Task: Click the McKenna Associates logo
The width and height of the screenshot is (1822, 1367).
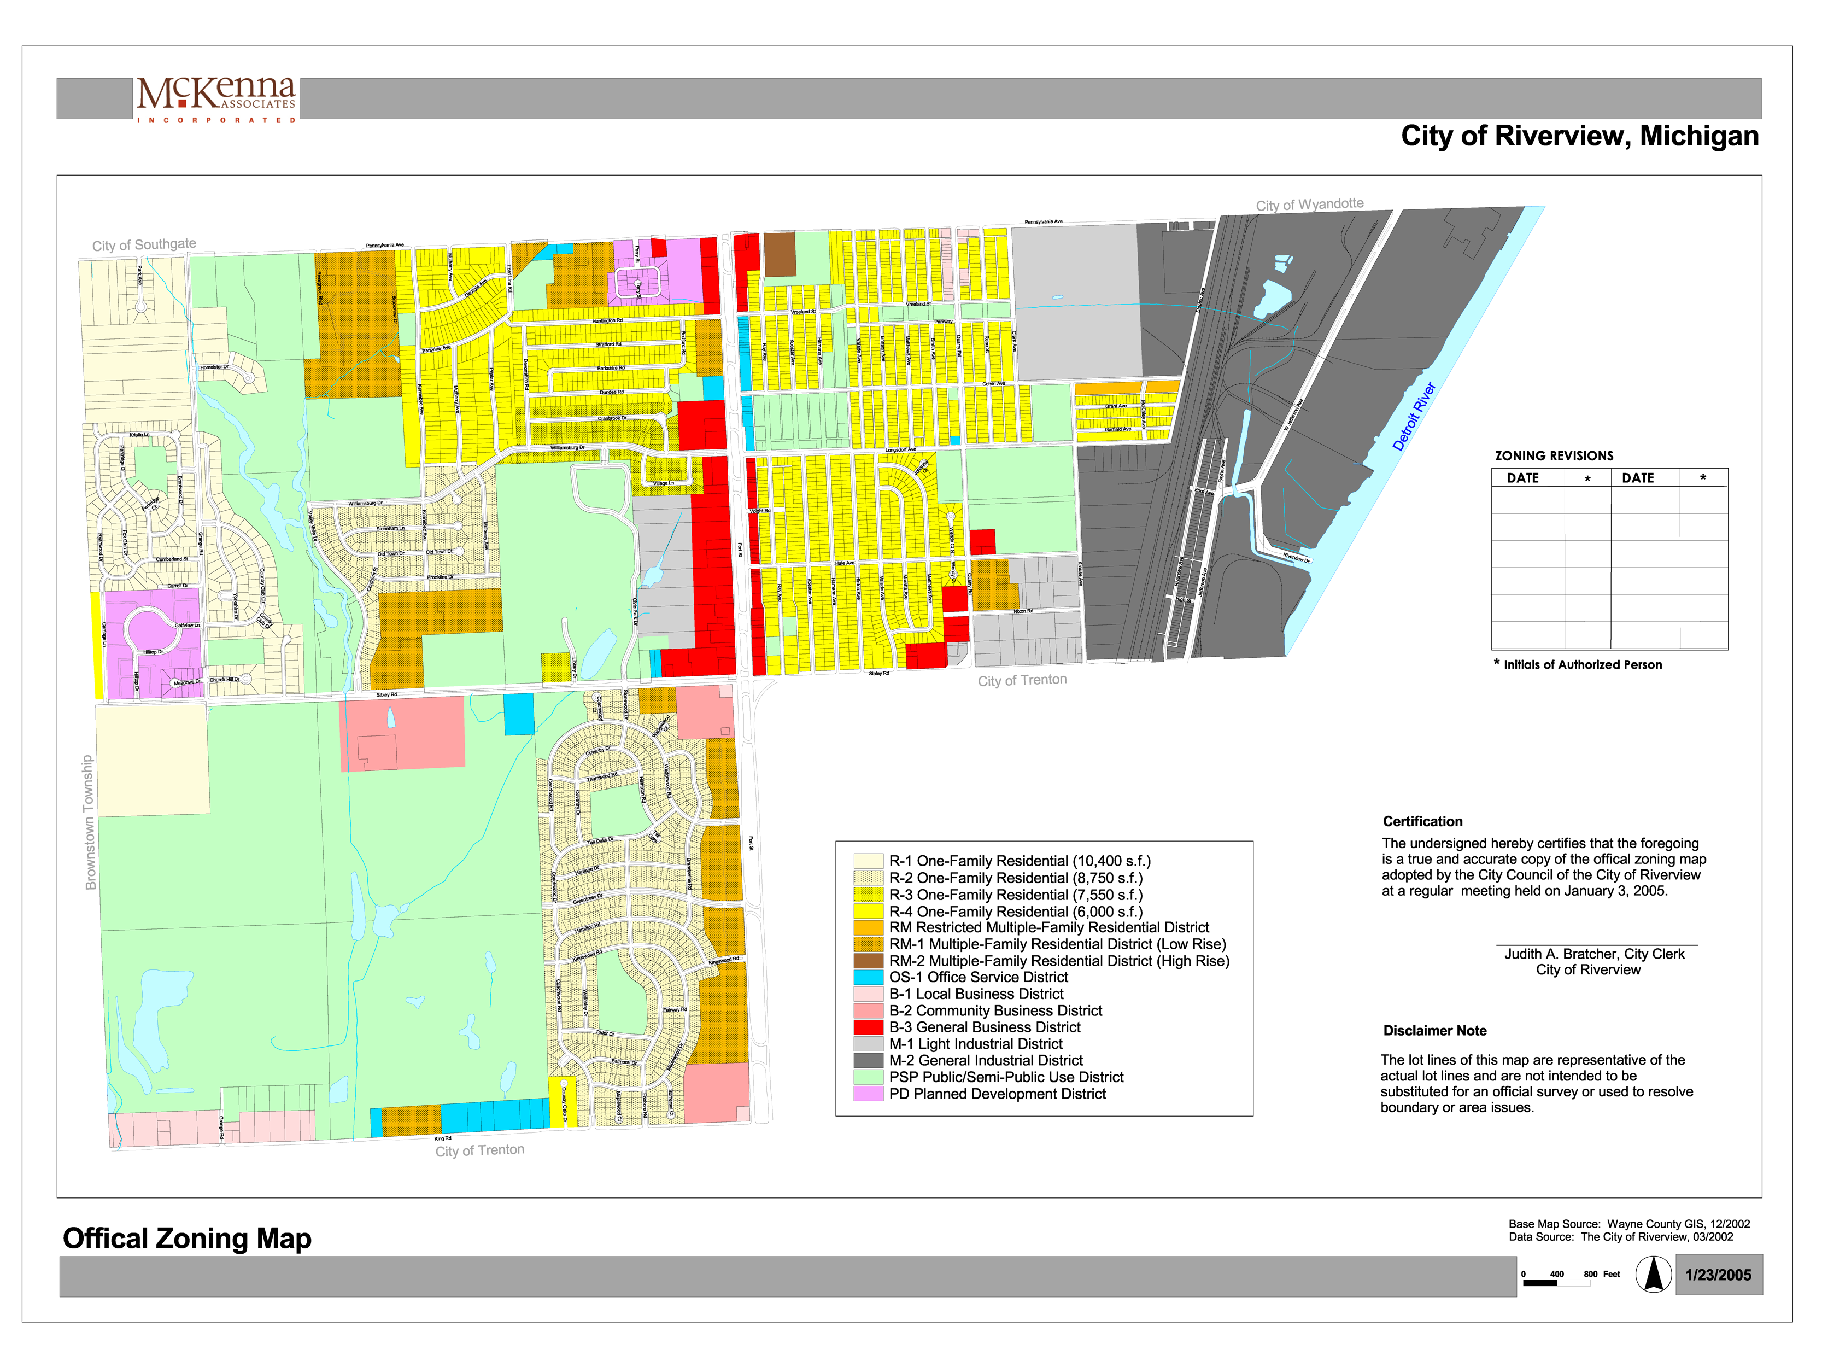Action: pyautogui.click(x=216, y=100)
